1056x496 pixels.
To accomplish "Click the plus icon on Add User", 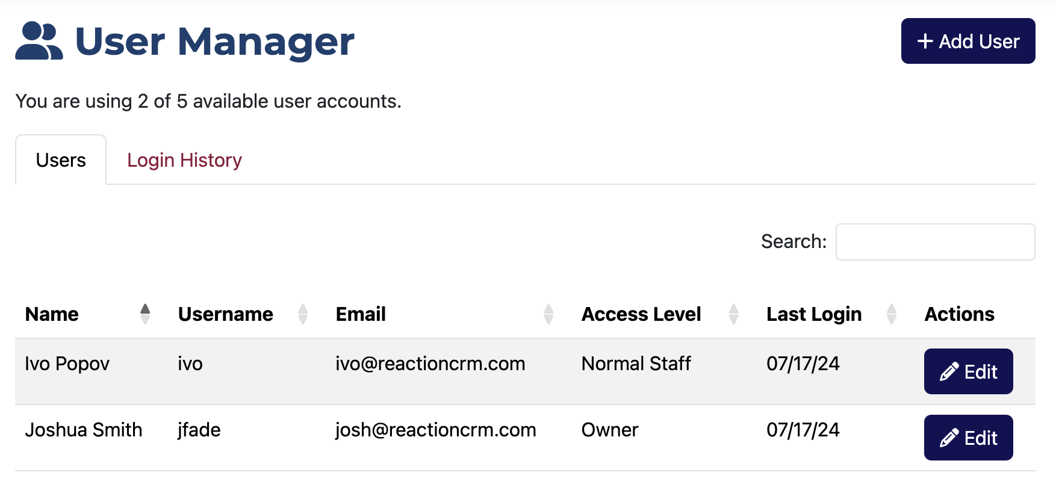I will 925,41.
